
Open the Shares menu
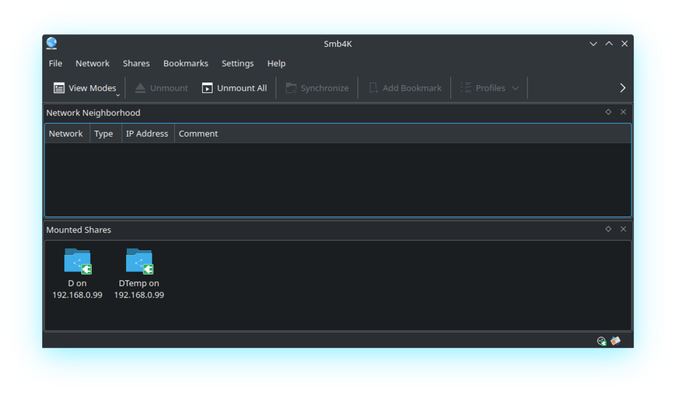[136, 63]
